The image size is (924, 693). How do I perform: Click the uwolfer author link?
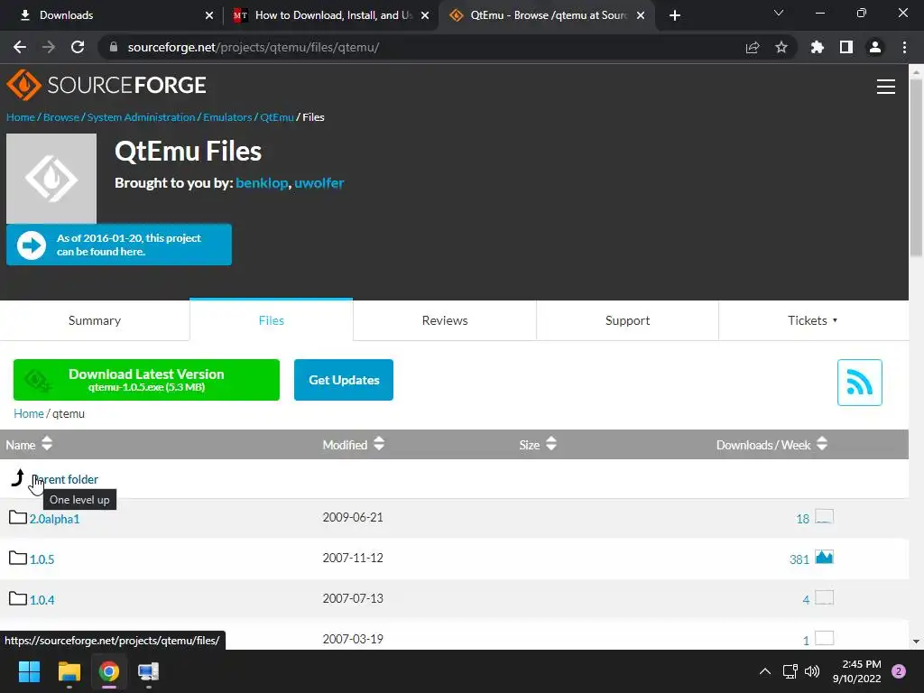click(319, 183)
